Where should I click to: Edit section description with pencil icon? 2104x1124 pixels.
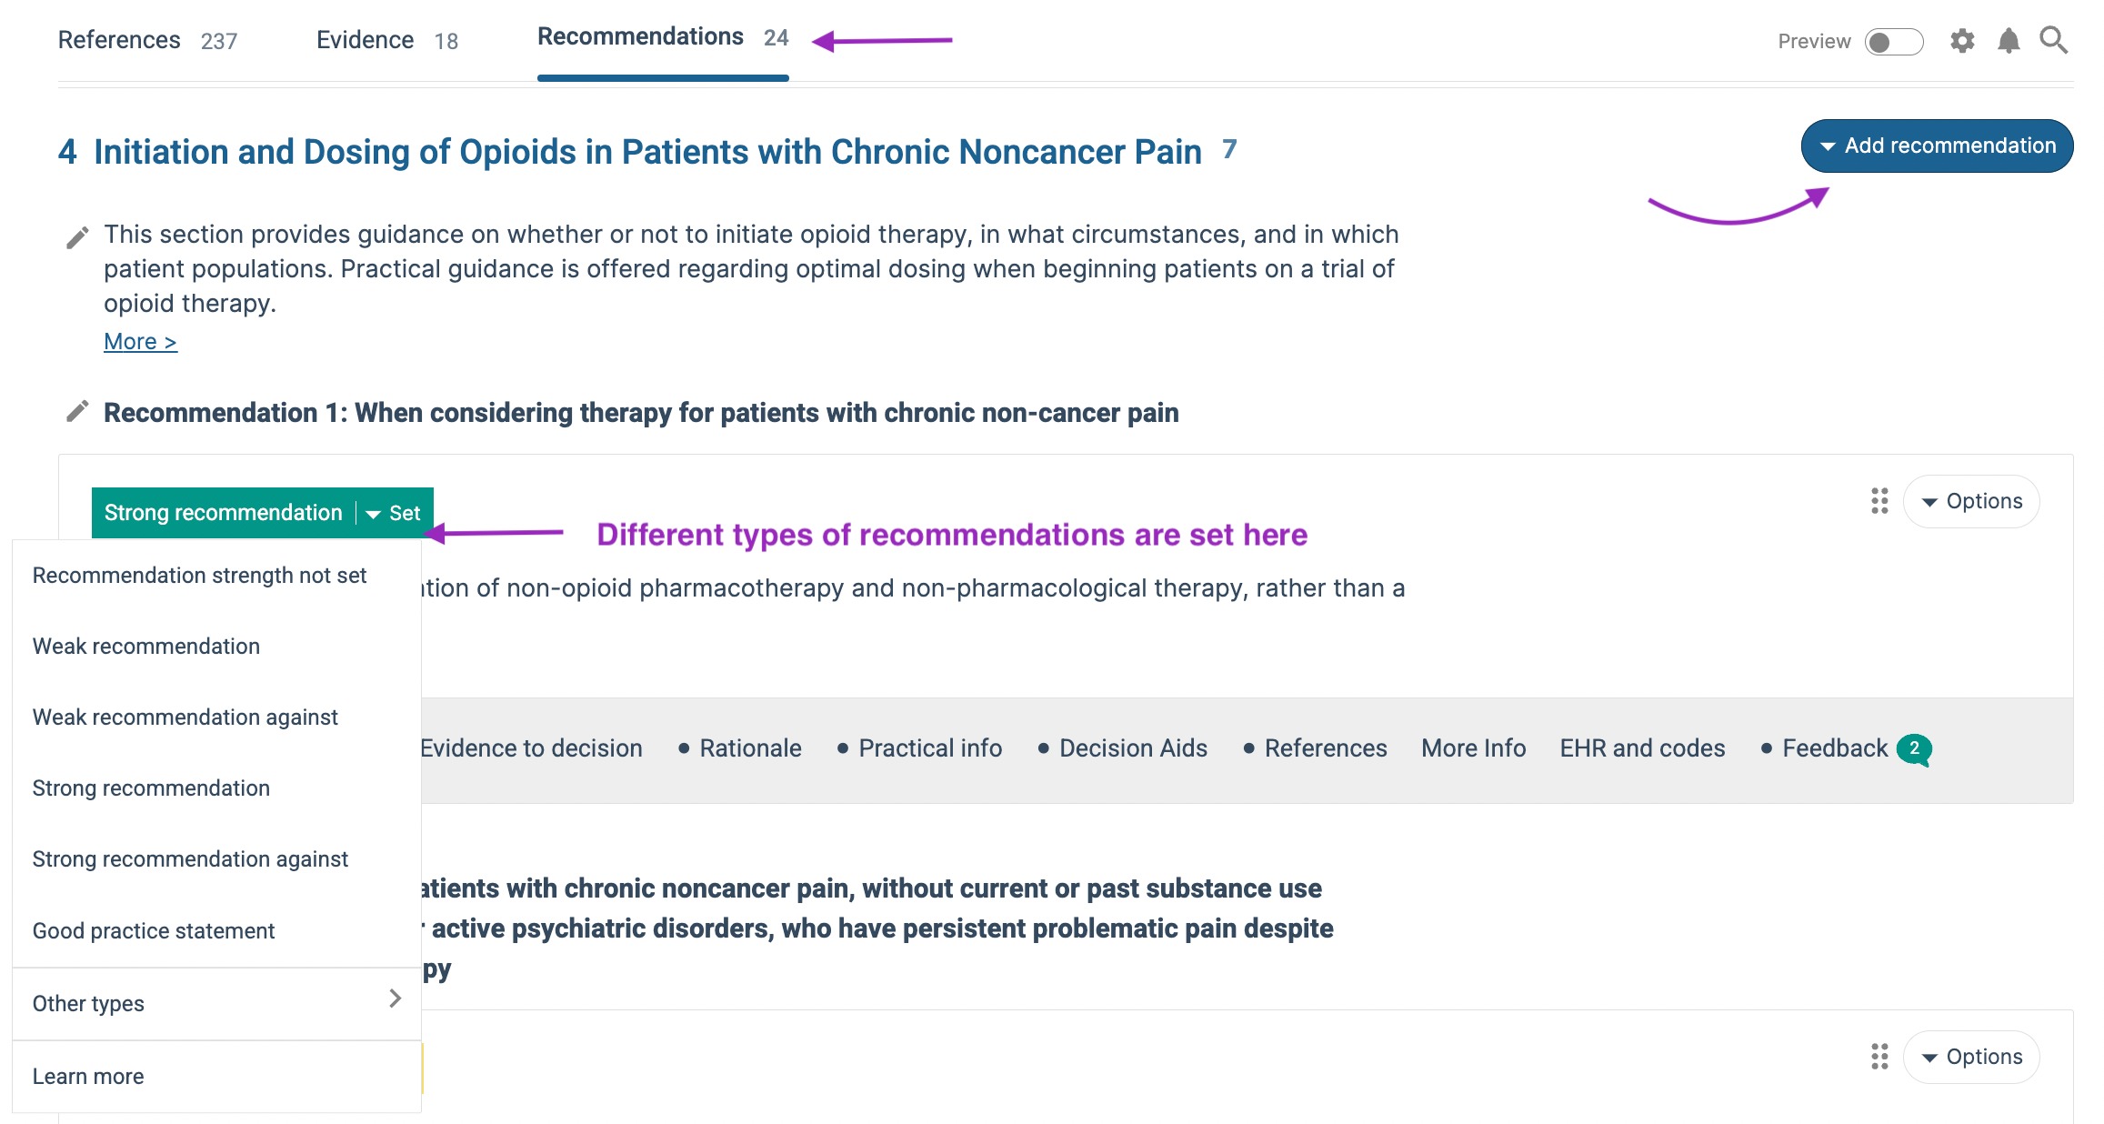[x=78, y=237]
